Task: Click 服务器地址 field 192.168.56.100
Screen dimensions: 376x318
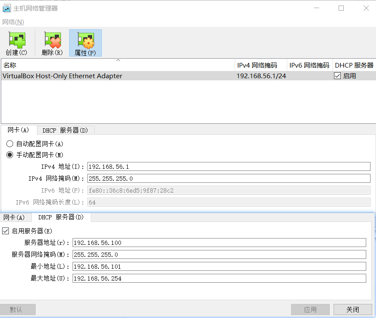Action: [x=219, y=243]
